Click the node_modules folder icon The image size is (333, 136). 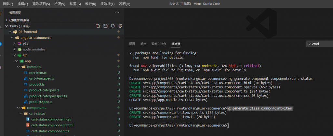tap(19, 49)
